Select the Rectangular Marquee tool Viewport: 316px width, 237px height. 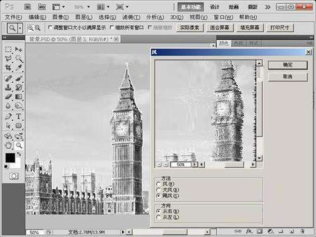(x=8, y=49)
